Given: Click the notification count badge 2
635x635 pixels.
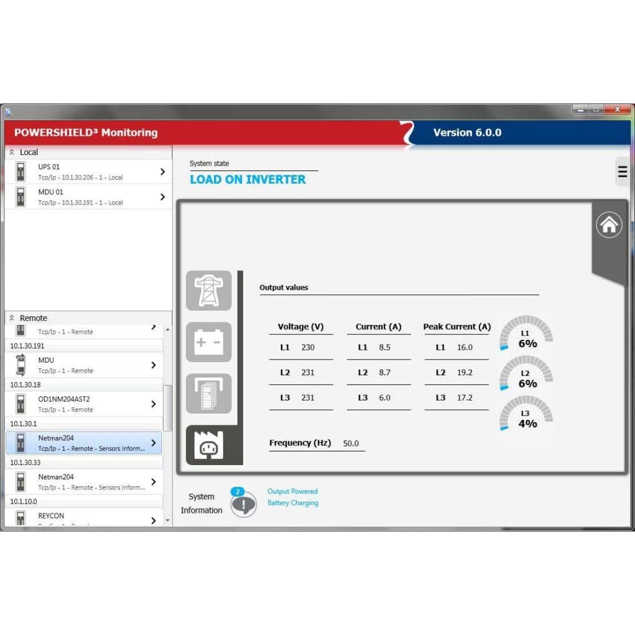Looking at the screenshot, I should pos(238,492).
